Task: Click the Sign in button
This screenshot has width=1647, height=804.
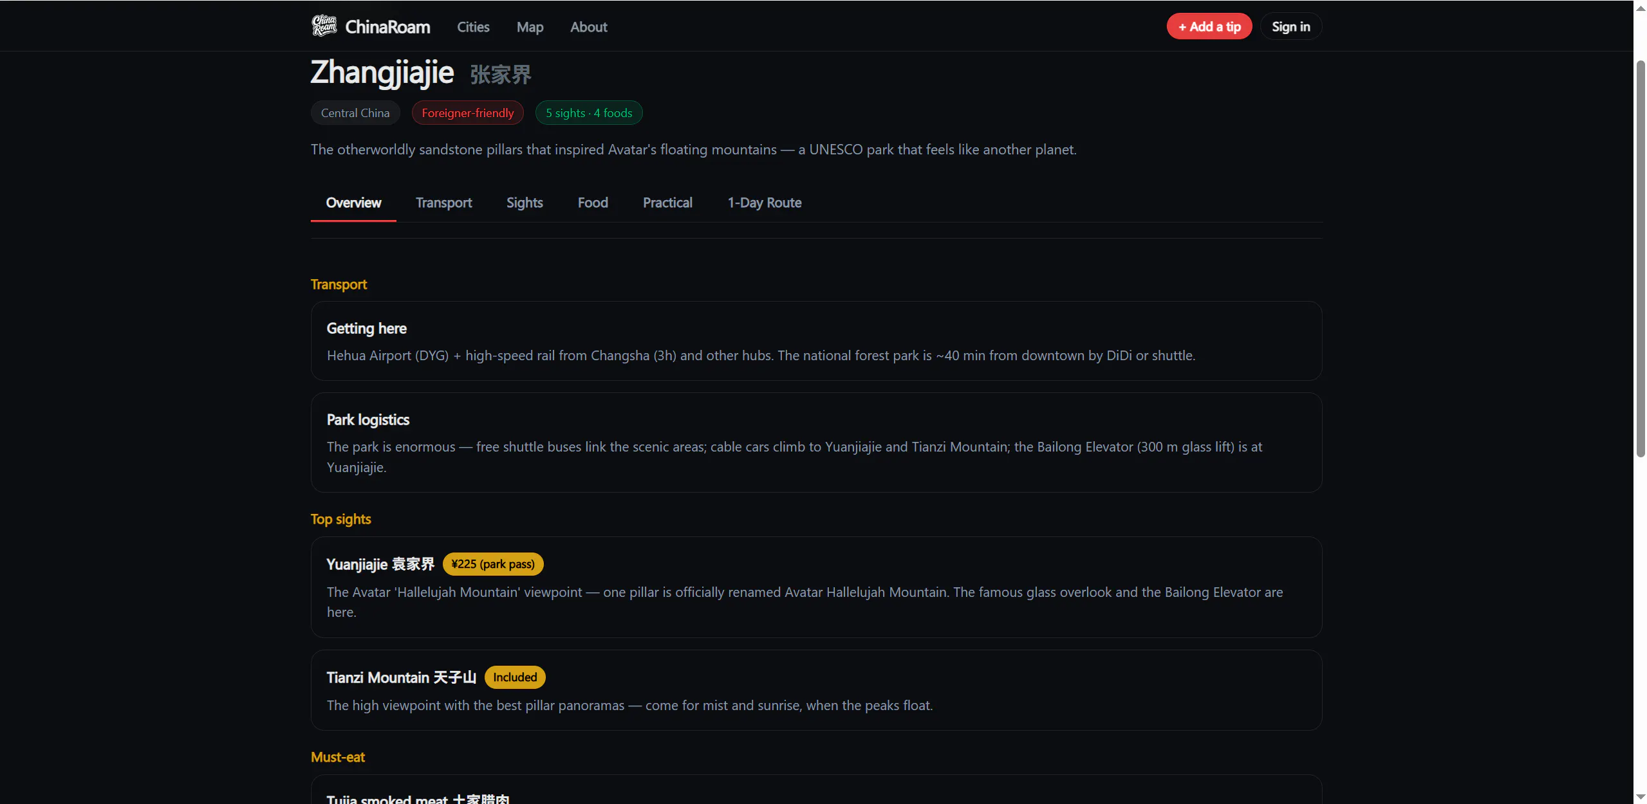Action: click(x=1290, y=26)
